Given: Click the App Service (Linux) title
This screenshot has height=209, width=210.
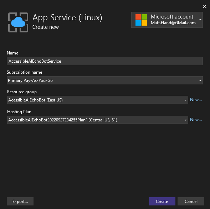Looking at the screenshot, I should coord(67,17).
